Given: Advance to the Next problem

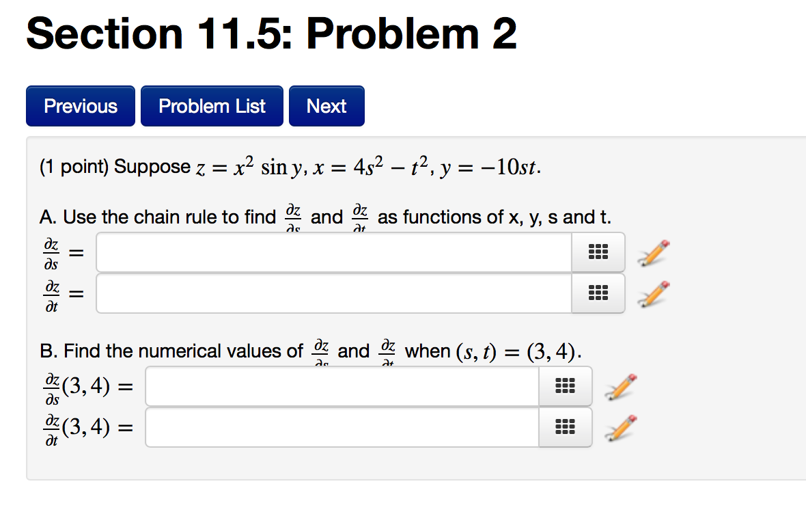Looking at the screenshot, I should click(326, 105).
